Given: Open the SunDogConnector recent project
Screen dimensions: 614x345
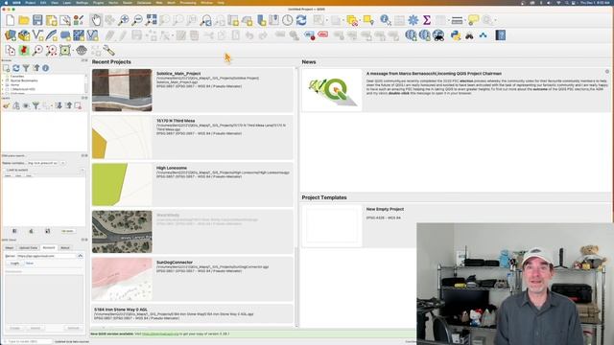Looking at the screenshot, I should coord(192,279).
